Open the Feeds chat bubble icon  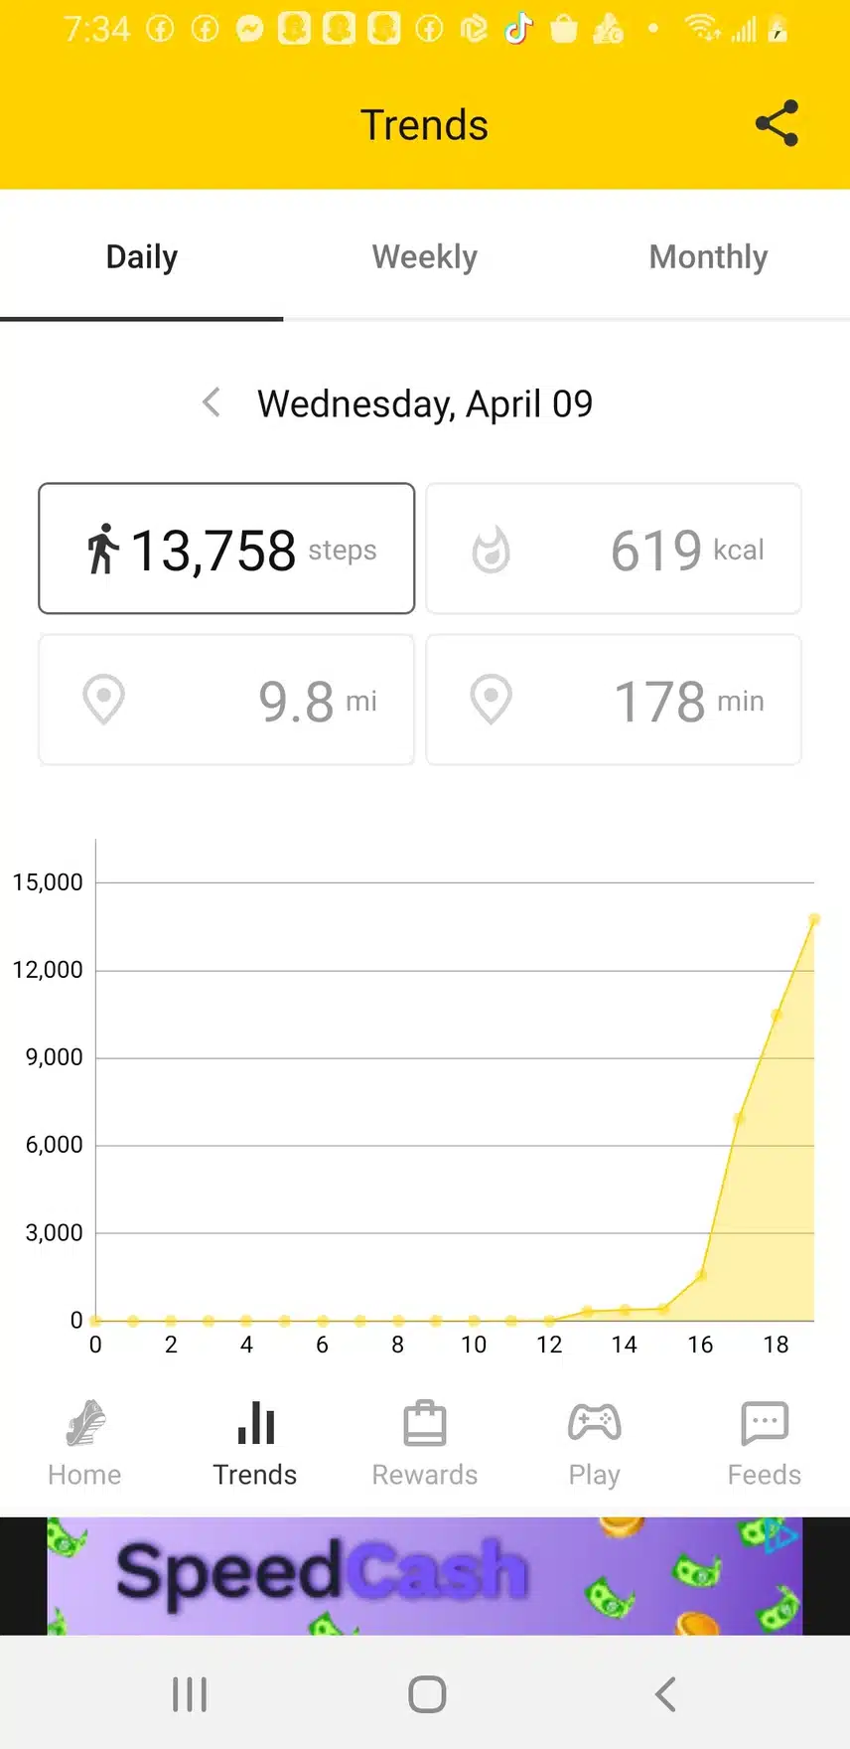pyautogui.click(x=765, y=1423)
